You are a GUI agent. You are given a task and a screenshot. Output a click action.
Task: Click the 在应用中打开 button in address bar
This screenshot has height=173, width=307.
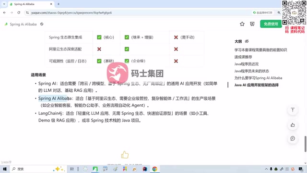pyautogui.click(x=262, y=12)
